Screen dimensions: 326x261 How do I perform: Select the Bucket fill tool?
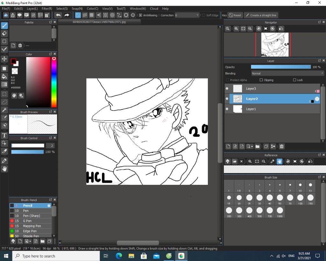click(4, 76)
